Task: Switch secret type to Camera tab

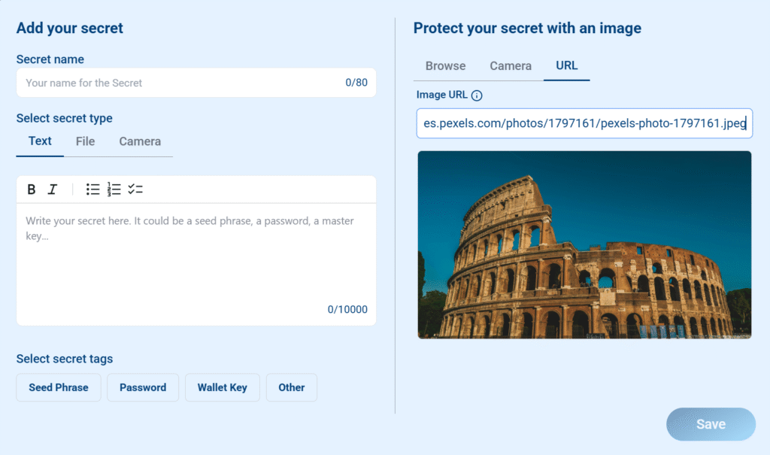Action: coord(140,141)
